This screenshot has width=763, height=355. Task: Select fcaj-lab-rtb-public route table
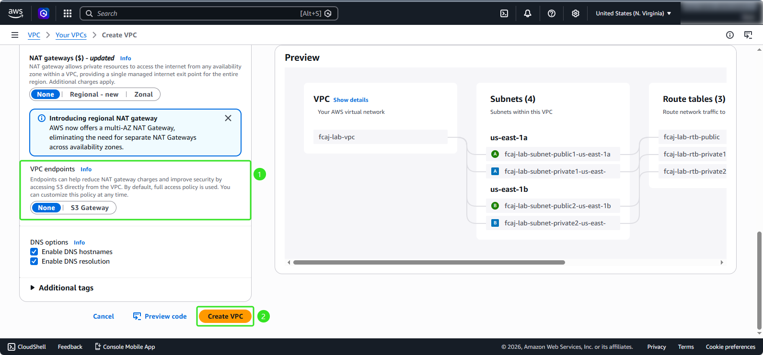coord(693,137)
